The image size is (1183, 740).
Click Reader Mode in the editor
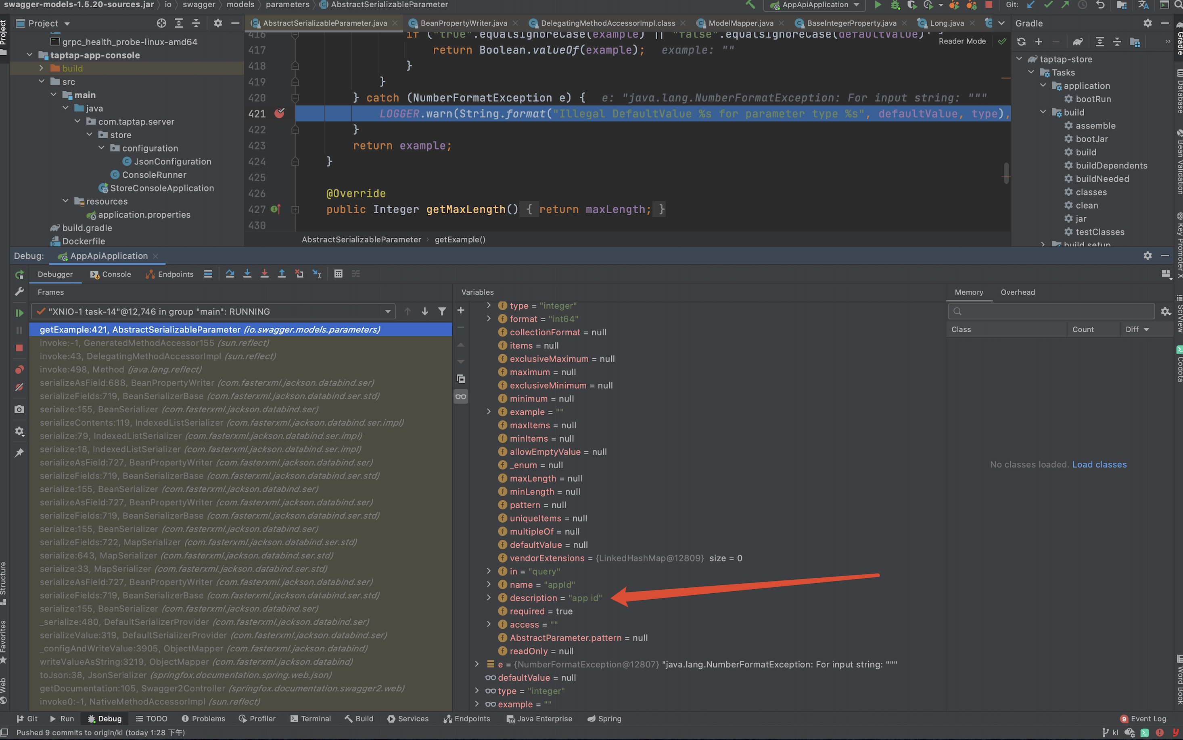tap(961, 41)
